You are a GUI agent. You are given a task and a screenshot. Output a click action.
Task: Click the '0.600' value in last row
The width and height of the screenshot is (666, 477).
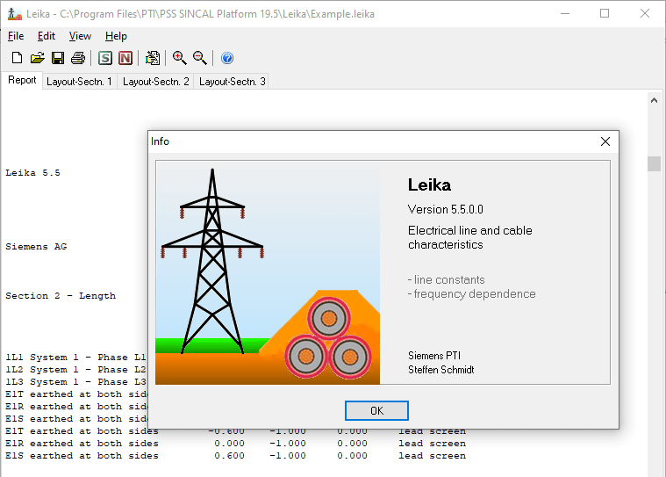point(229,456)
